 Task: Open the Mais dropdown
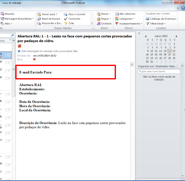click(x=7, y=23)
